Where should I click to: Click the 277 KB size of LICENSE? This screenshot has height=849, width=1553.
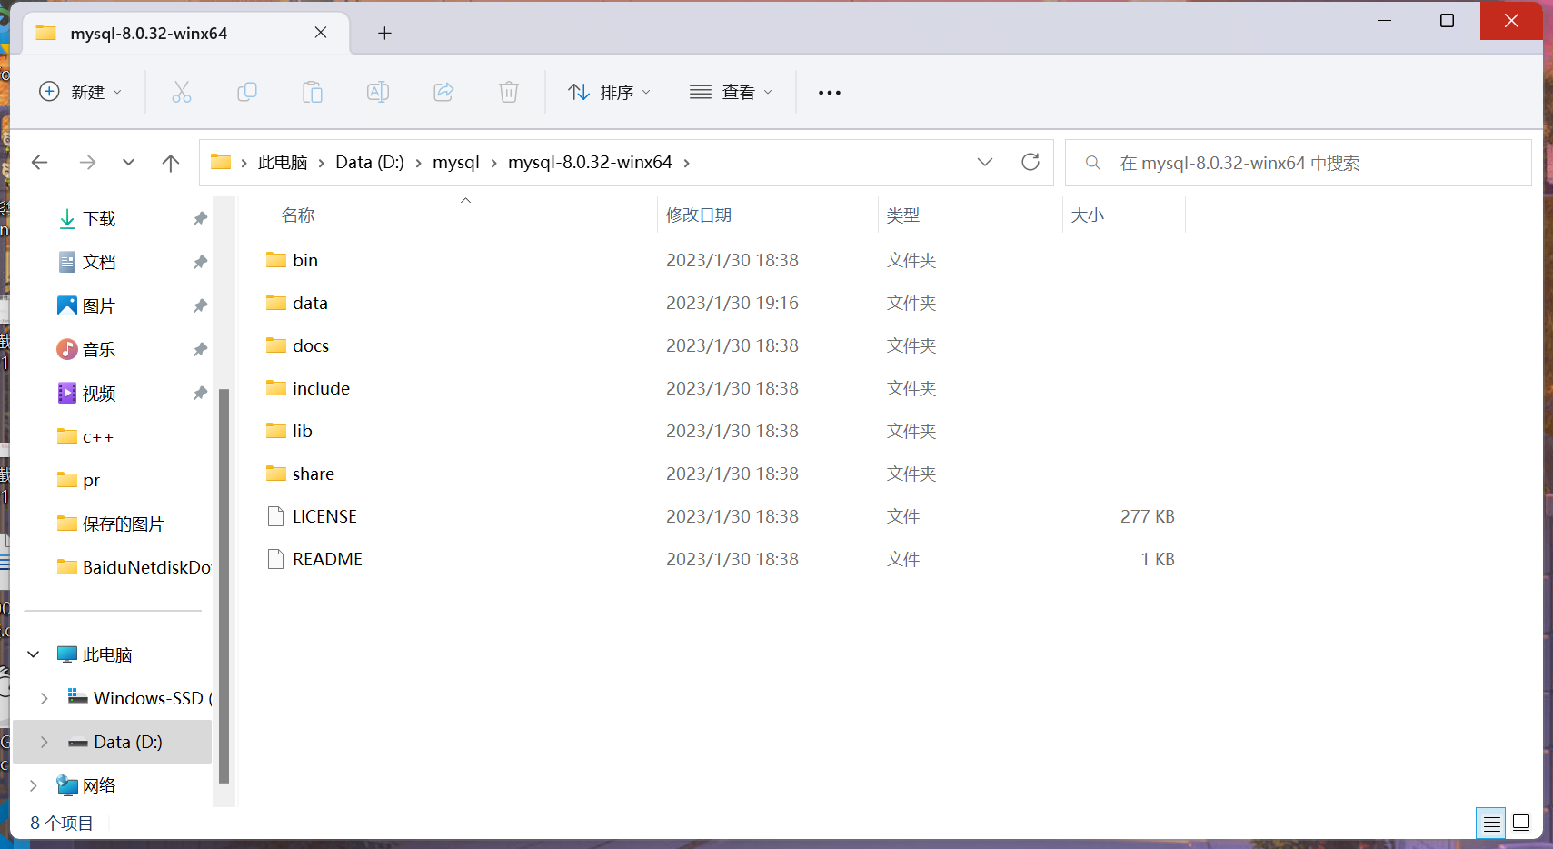tap(1147, 516)
